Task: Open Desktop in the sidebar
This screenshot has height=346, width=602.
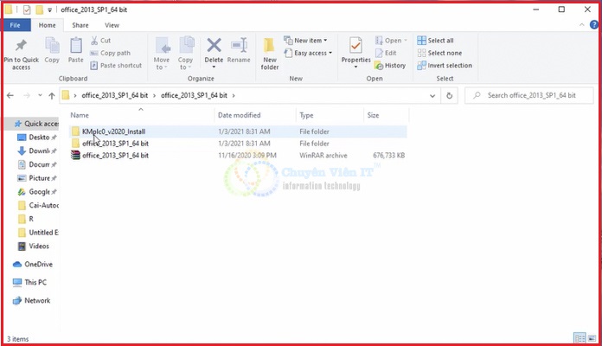Action: [37, 138]
